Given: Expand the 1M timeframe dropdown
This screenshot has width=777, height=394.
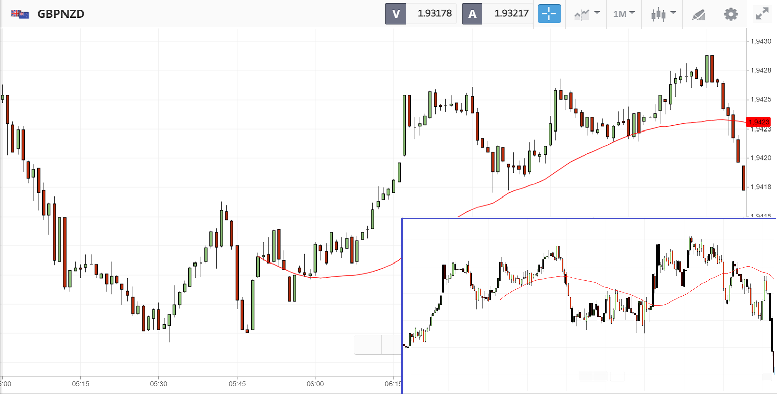Looking at the screenshot, I should 624,14.
